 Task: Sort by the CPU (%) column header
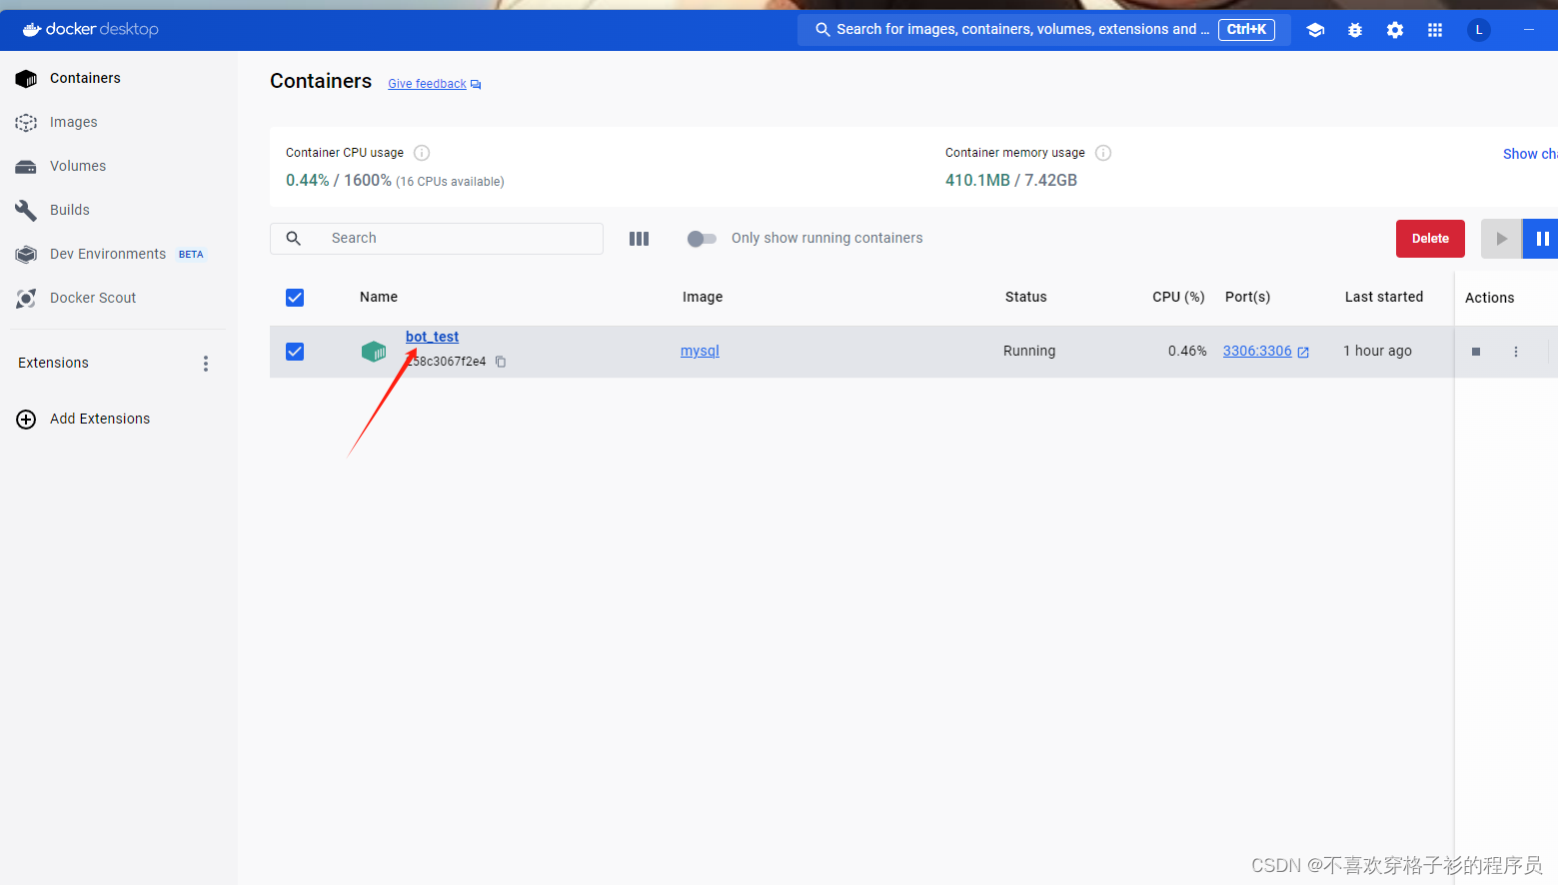click(1178, 297)
